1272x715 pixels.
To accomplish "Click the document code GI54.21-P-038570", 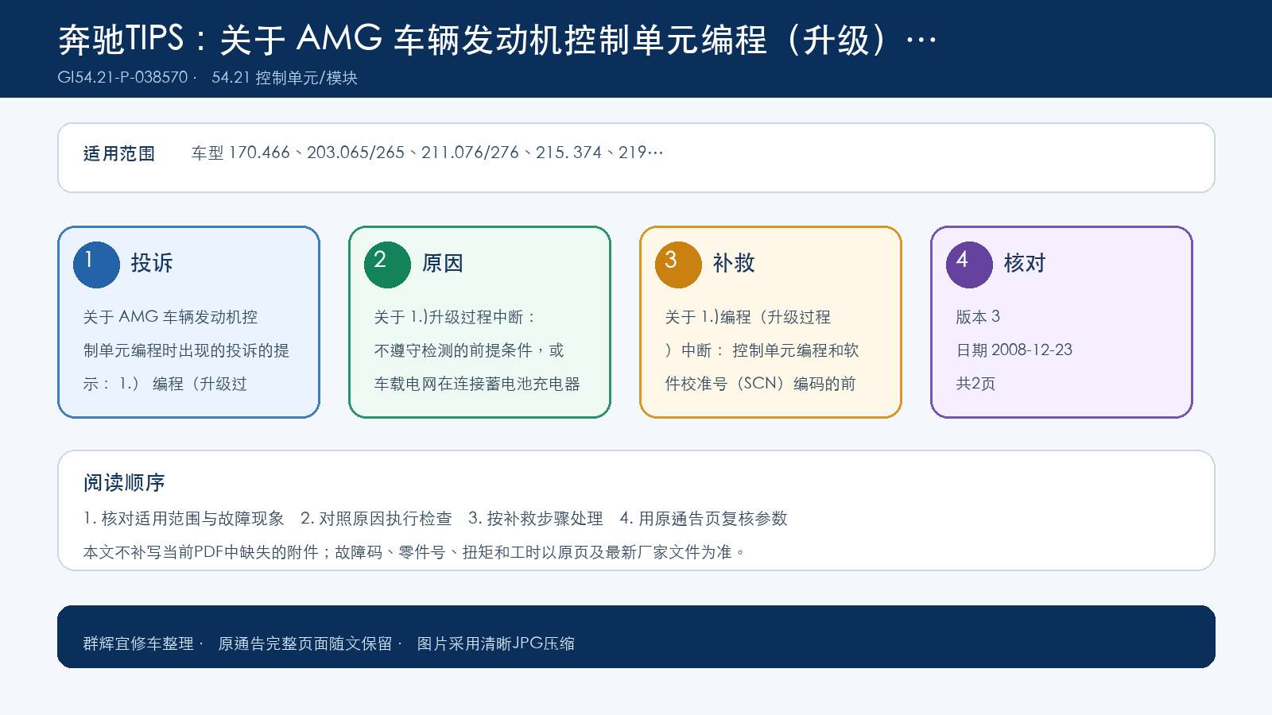I will (x=122, y=77).
